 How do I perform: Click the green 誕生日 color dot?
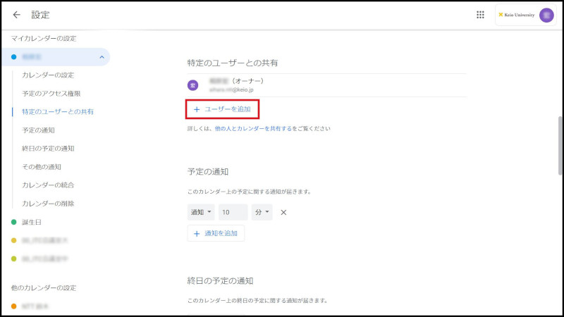point(13,222)
